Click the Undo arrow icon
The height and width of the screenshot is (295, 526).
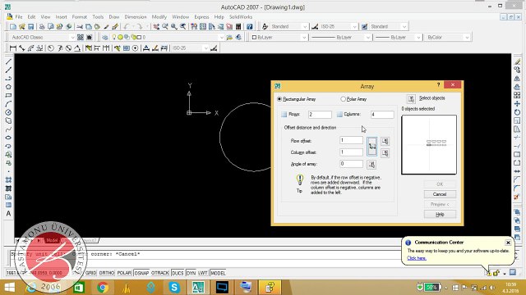(x=126, y=26)
